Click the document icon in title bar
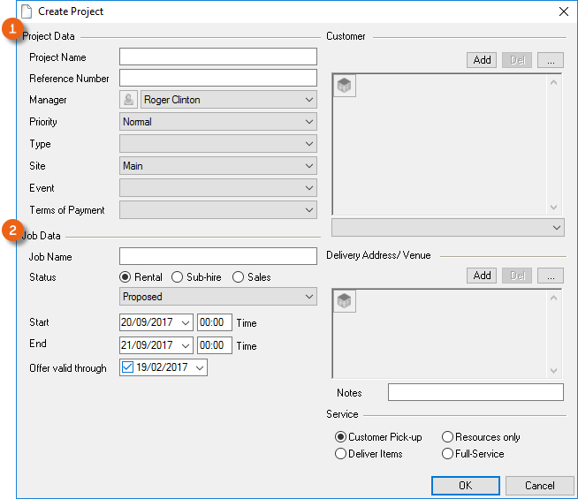Screen dimensions: 578x499 [25, 11]
